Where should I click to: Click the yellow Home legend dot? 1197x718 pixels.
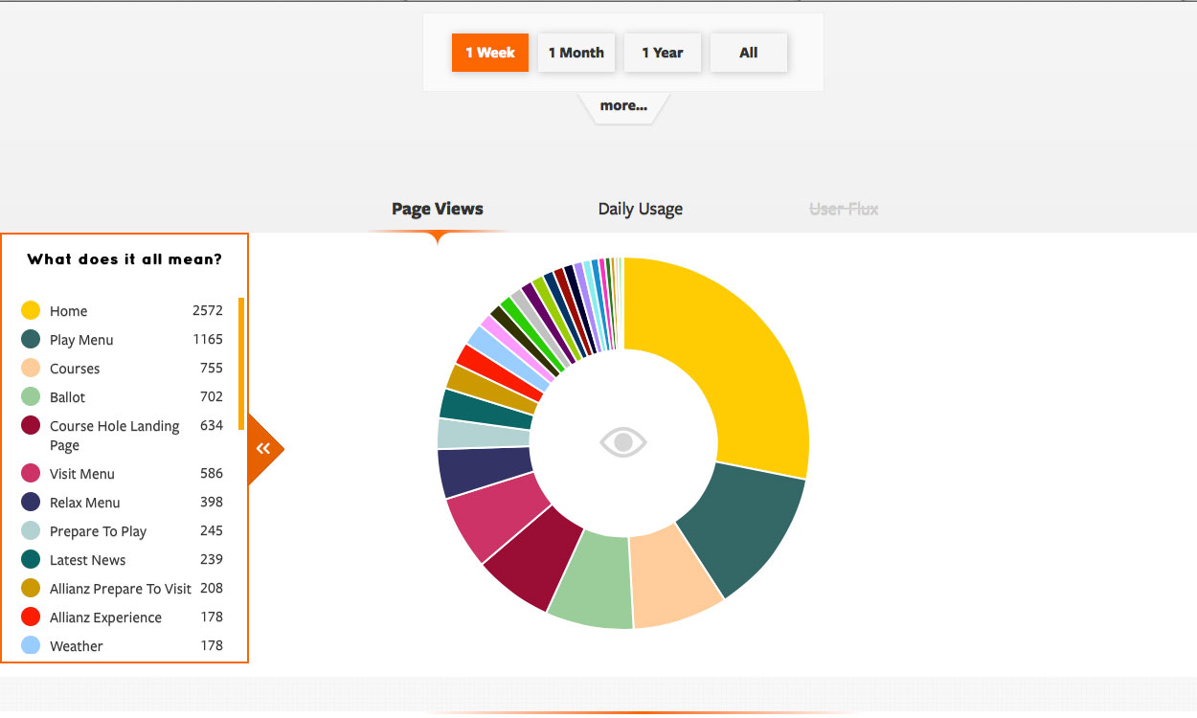(x=31, y=310)
